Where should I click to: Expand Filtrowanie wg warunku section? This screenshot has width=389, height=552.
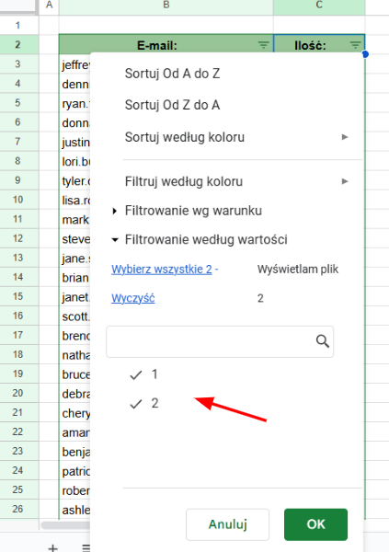[114, 211]
